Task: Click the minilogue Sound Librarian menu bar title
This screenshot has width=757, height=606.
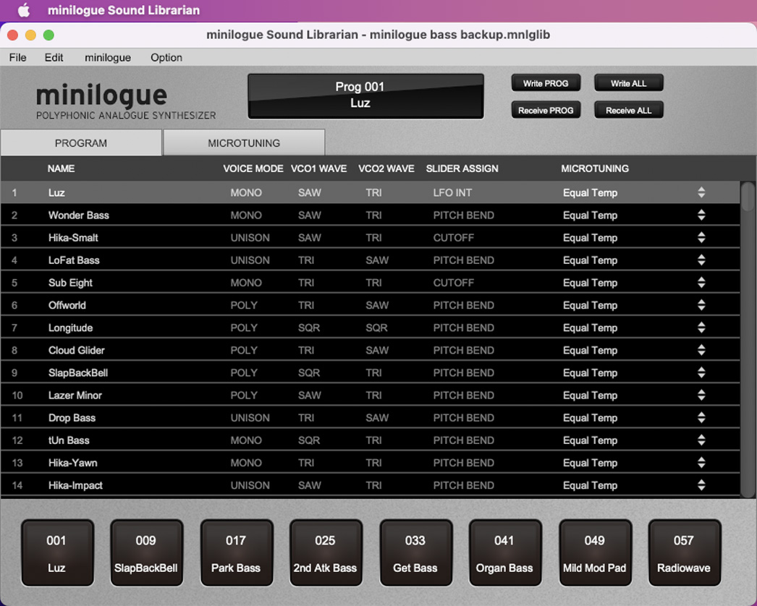Action: point(124,10)
